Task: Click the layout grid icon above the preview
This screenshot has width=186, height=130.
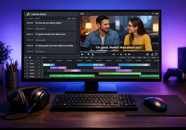Action: click(x=157, y=14)
